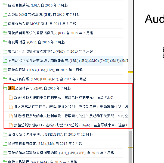
Task: Collapse the open folder icon of 进入及起动许可
Action: [5, 88]
